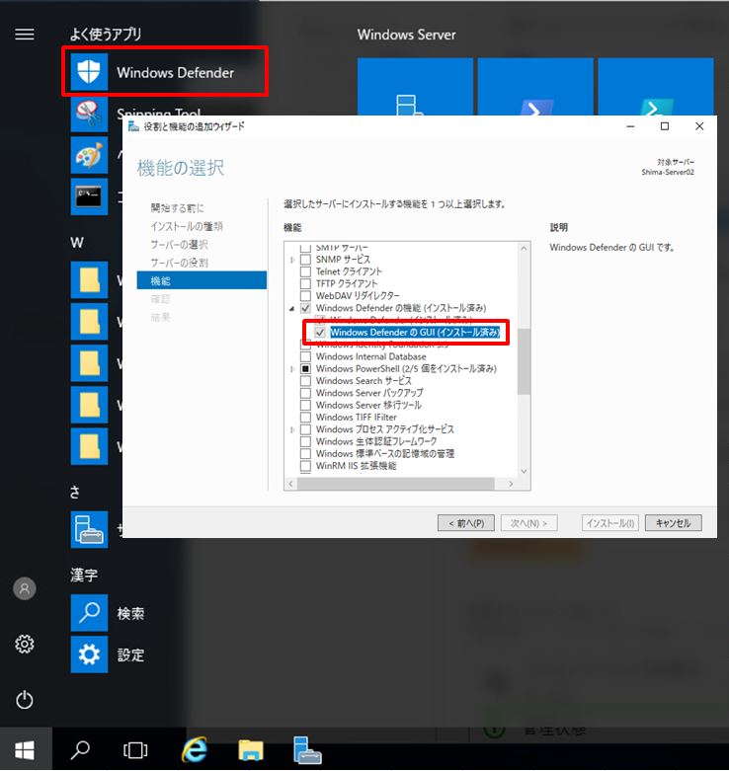
Task: Click the Power icon in Start
Action: (25, 700)
